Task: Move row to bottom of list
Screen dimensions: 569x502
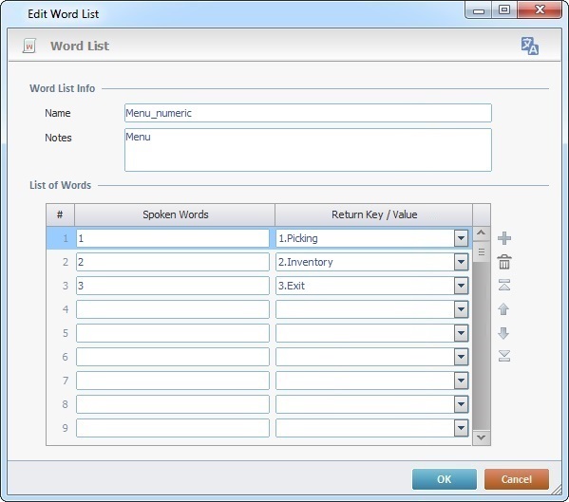Action: click(504, 356)
